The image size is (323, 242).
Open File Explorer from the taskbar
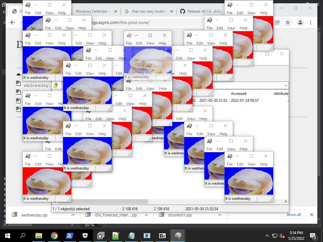tap(38, 236)
